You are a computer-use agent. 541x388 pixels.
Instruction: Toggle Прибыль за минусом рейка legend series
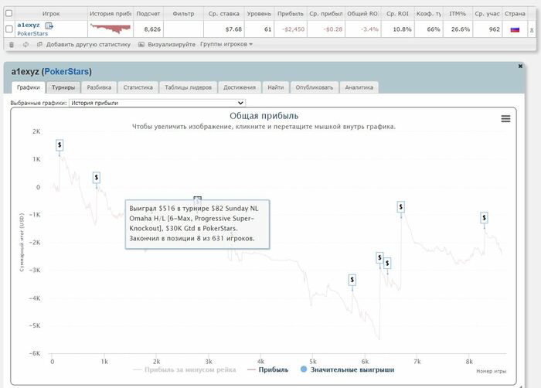point(185,369)
